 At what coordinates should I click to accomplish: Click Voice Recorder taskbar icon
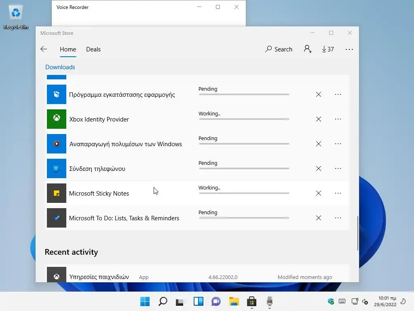pyautogui.click(x=270, y=301)
